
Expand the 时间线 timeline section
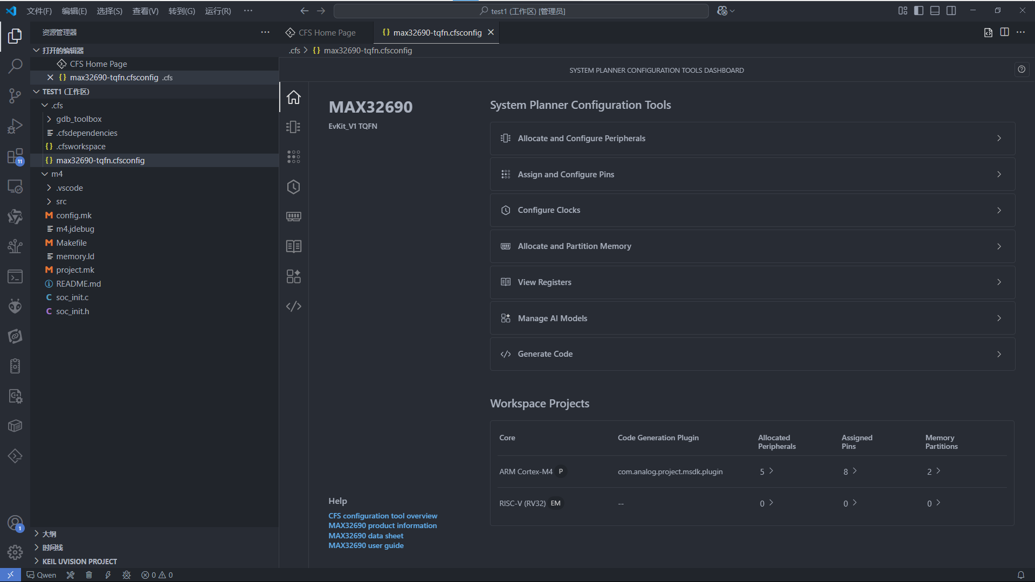point(155,548)
